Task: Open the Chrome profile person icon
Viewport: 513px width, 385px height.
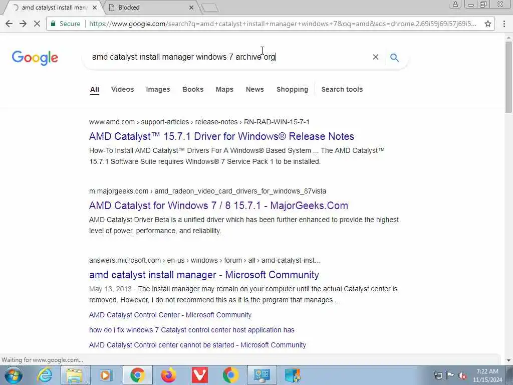Action: tap(455, 4)
